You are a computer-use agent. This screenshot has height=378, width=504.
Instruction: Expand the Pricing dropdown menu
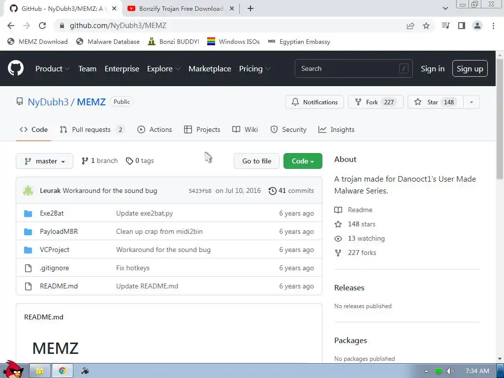[254, 68]
